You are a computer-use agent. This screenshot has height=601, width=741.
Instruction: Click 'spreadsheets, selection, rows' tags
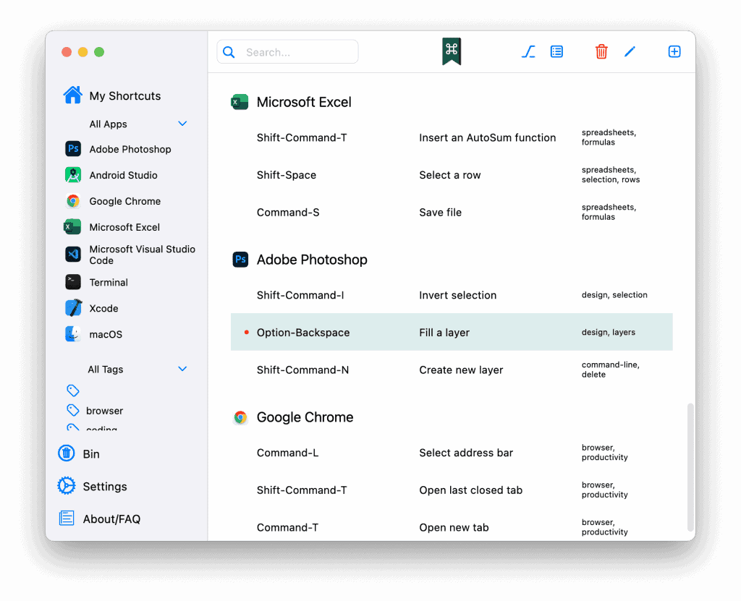tap(611, 174)
